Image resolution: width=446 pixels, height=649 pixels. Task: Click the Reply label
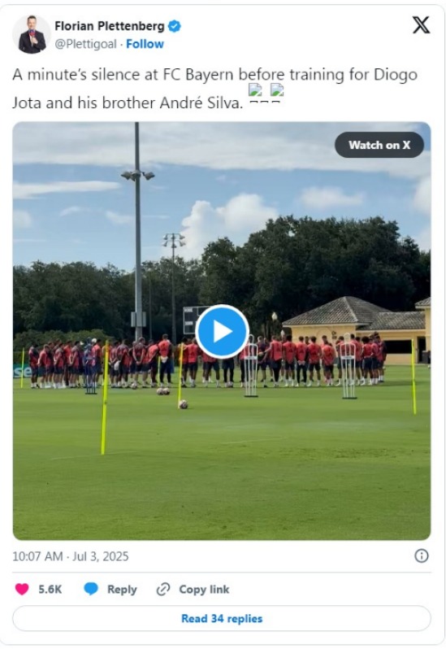pos(122,590)
